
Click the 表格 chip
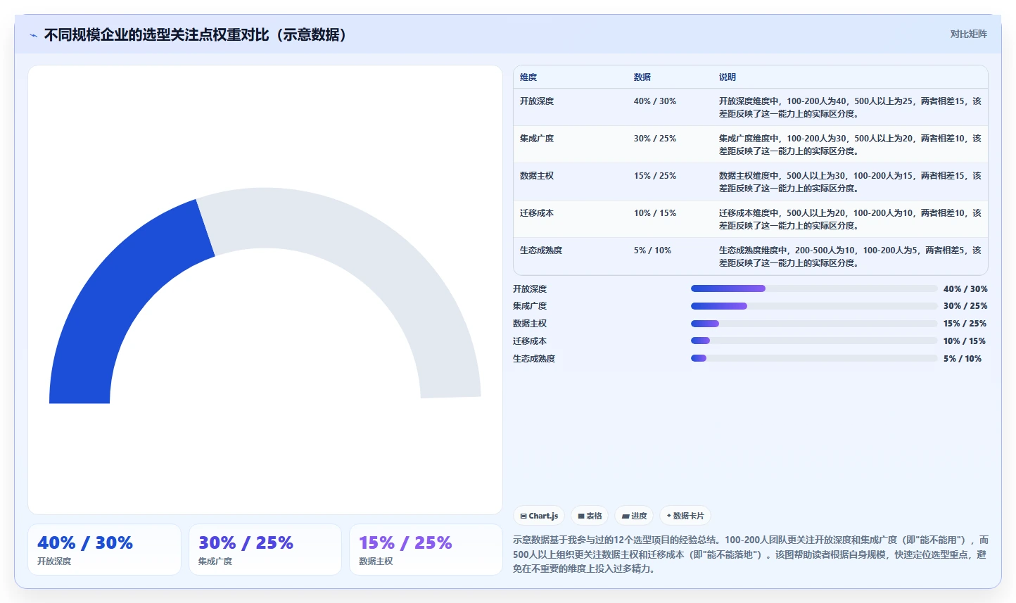pos(590,516)
